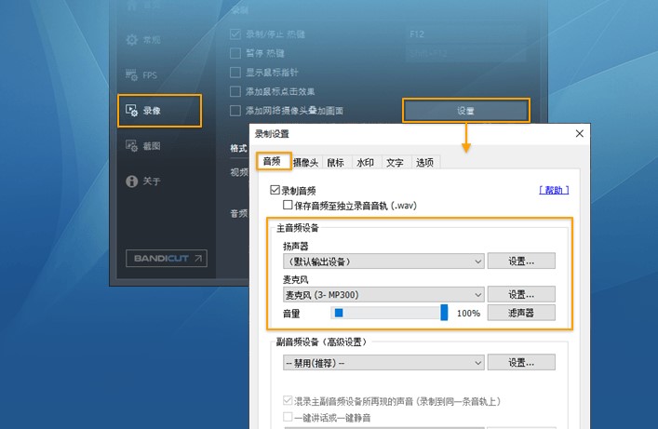Screen dimensions: 658x429
Task: Open 设置 for the 扬声器 device
Action: tap(521, 261)
